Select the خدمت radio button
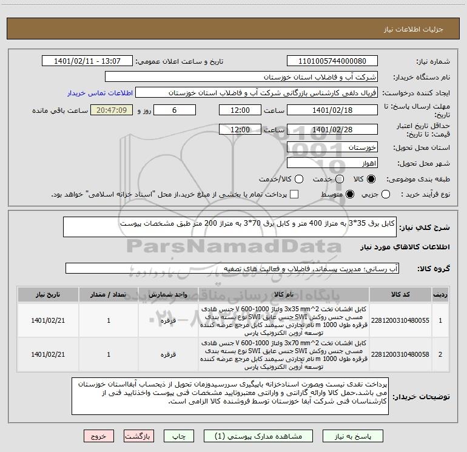Screen dimensions: 467x452 (340, 179)
